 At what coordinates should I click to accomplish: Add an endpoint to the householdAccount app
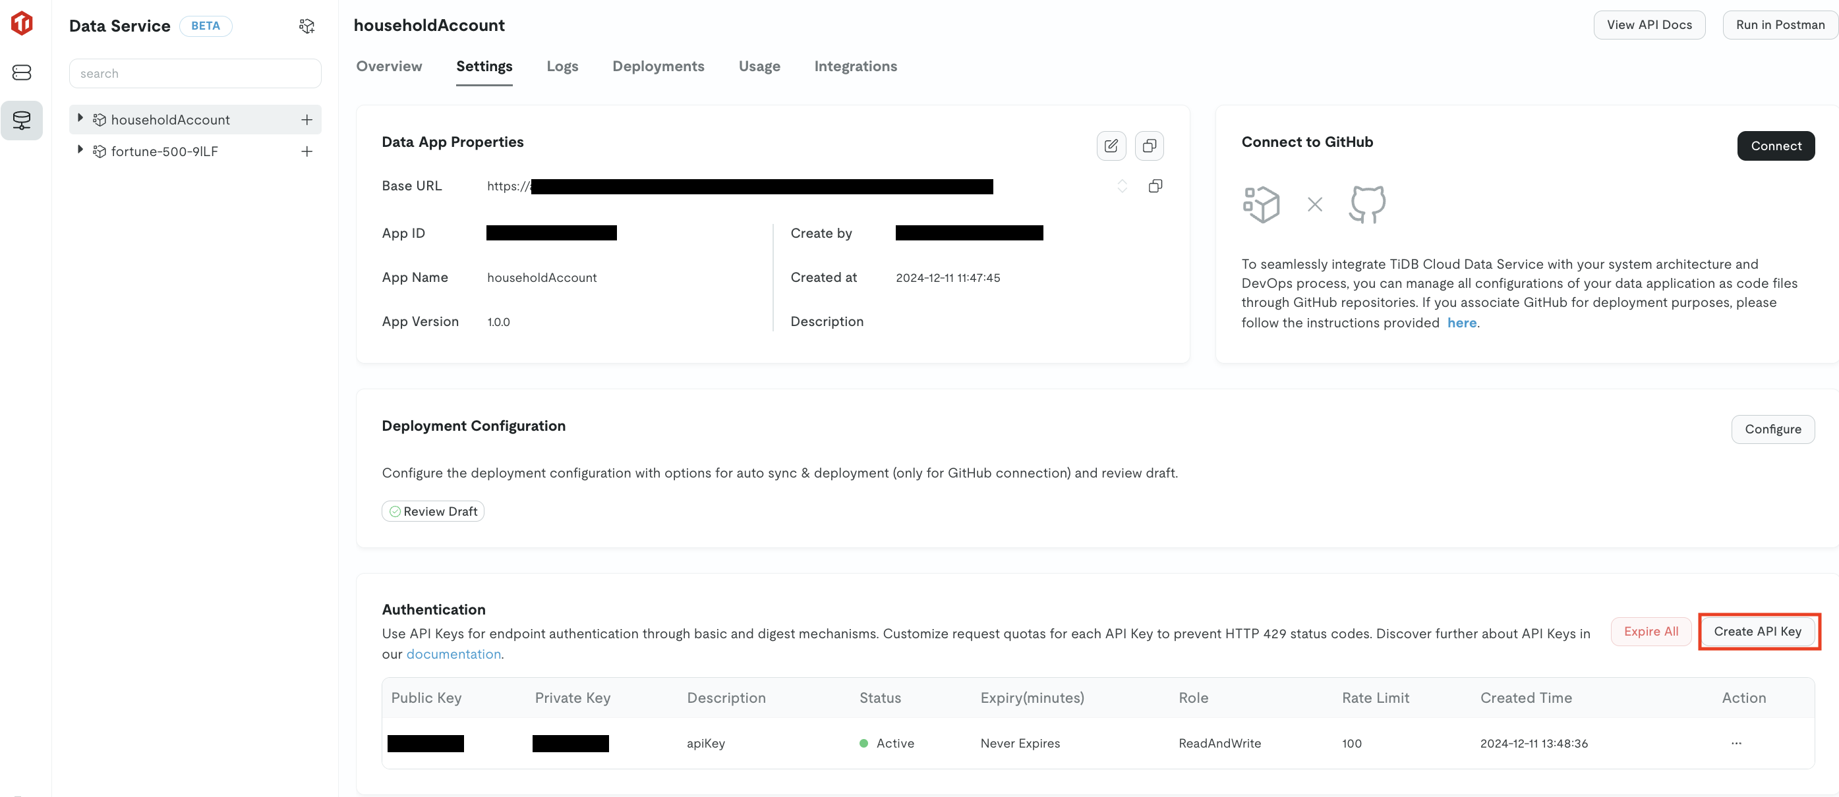coord(306,120)
